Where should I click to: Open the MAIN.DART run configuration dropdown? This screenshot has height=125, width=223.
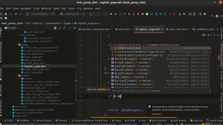72,14
